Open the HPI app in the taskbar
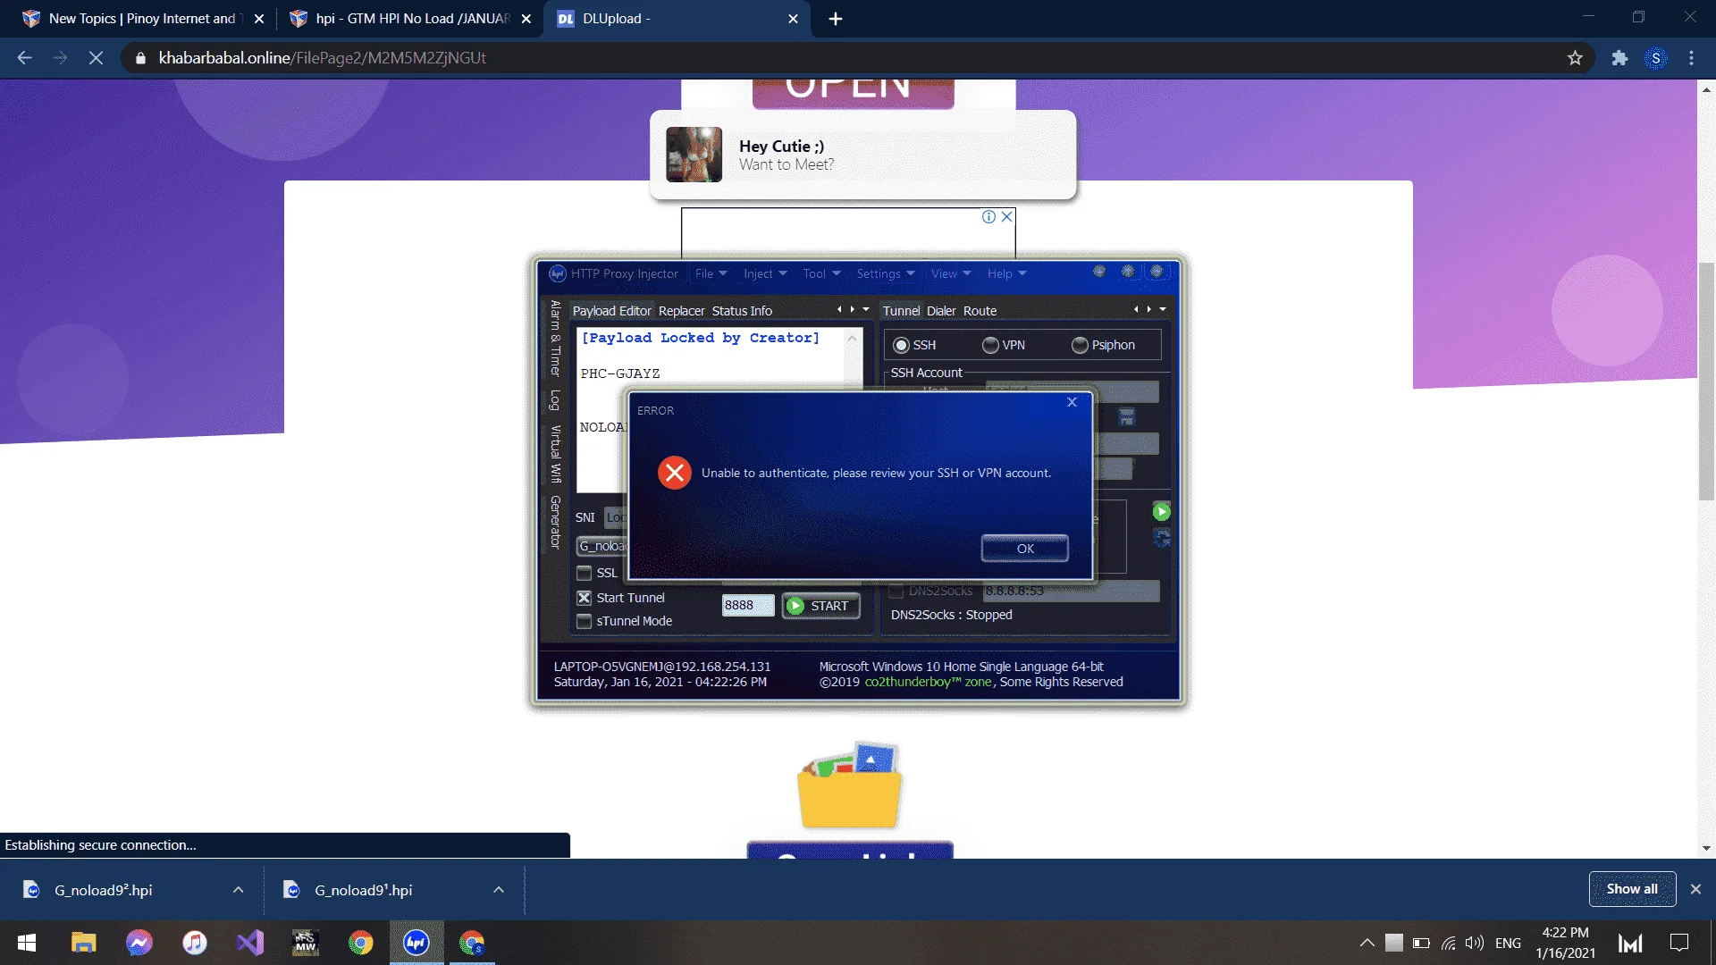Viewport: 1716px width, 965px height. click(x=416, y=943)
